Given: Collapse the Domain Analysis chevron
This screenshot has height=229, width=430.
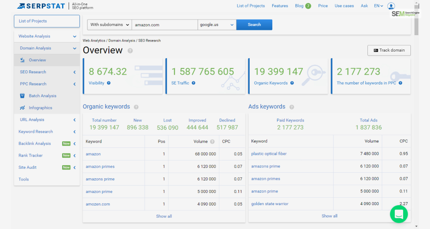Looking at the screenshot, I should [x=75, y=49].
